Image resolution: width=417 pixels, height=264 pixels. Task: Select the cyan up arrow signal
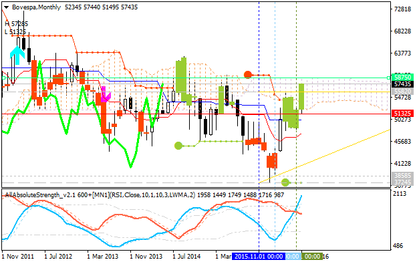[x=17, y=55]
